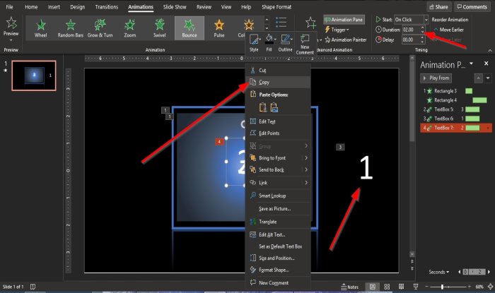Click the Share button
The height and width of the screenshot is (293, 495).
[x=438, y=6]
